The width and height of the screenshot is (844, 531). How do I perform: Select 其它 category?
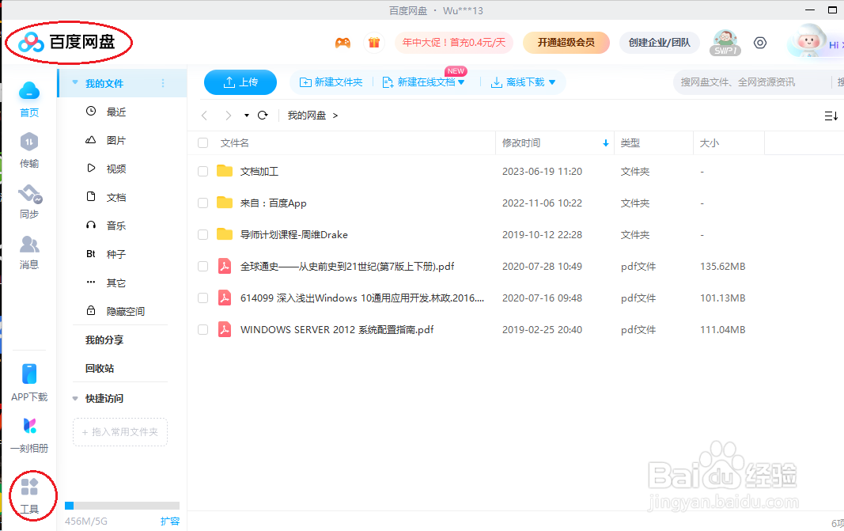pyautogui.click(x=116, y=283)
